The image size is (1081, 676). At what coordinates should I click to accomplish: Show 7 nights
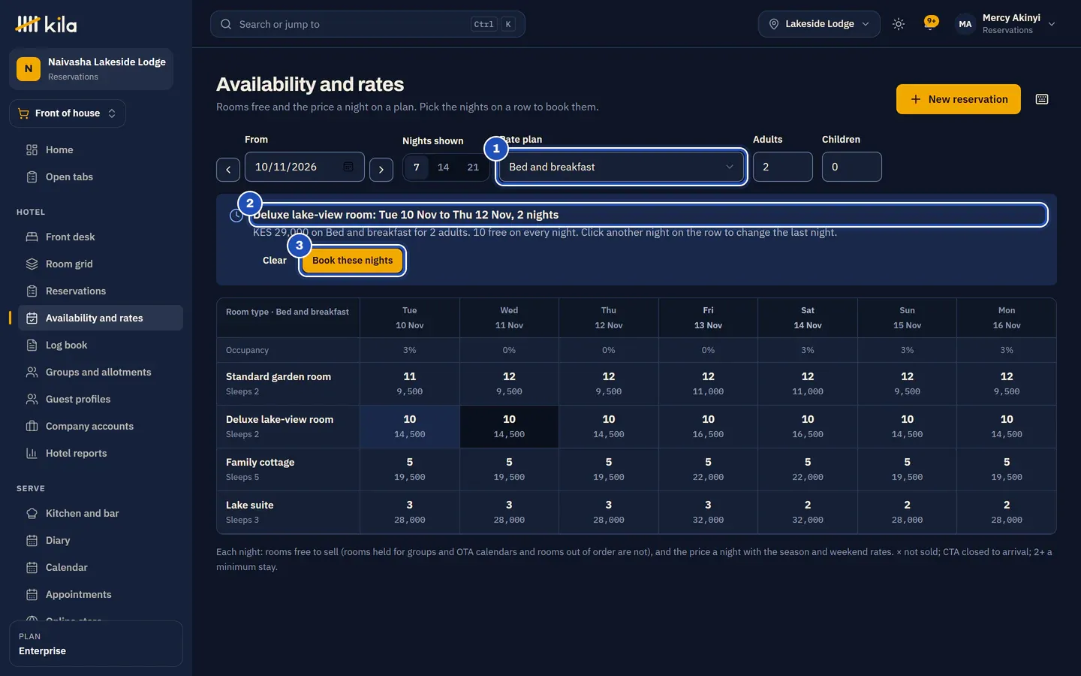(x=417, y=167)
